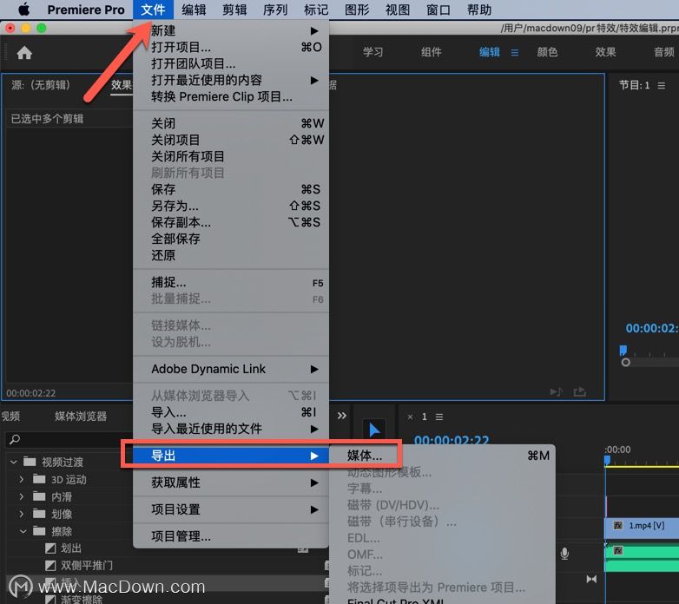The width and height of the screenshot is (679, 604).
Task: Open the 获取属性 submenu
Action: click(231, 483)
